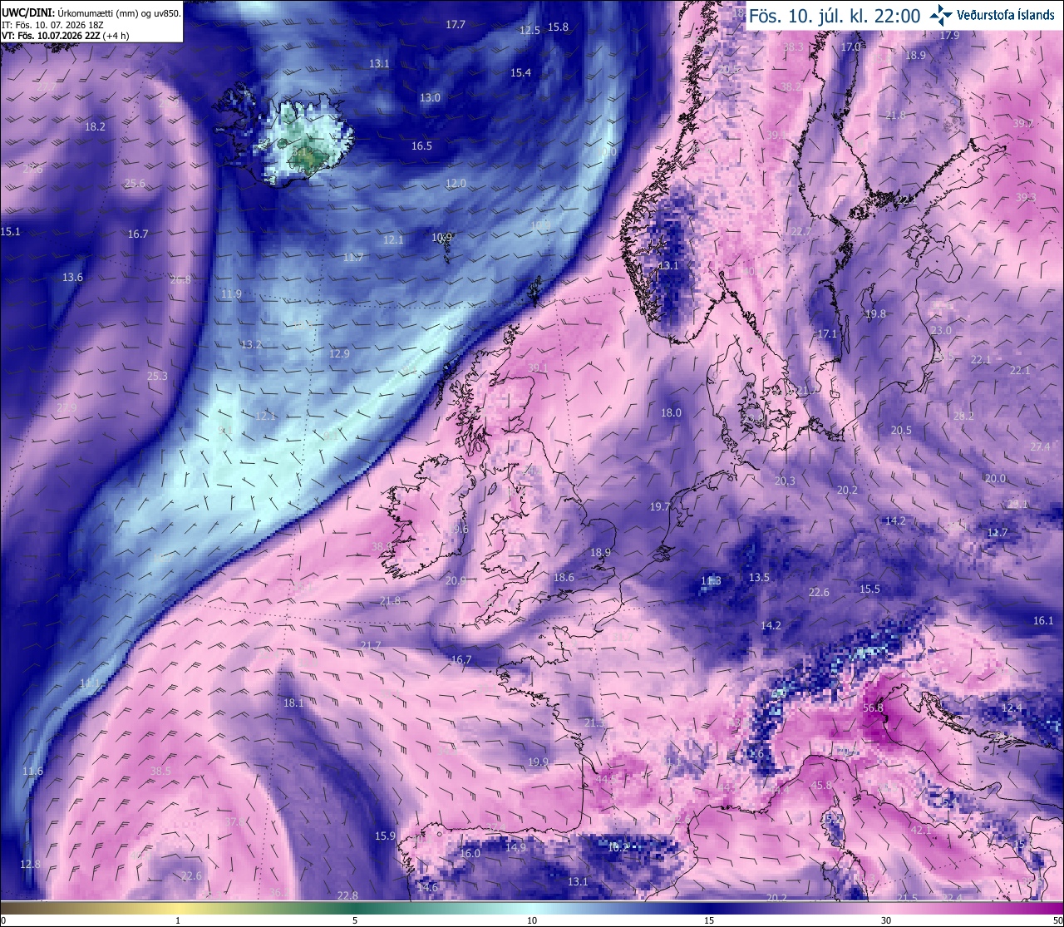Viewport: 1064px width, 927px height.
Task: Select the Fös. 10. júl. kl. 22:00 header
Action: (835, 15)
